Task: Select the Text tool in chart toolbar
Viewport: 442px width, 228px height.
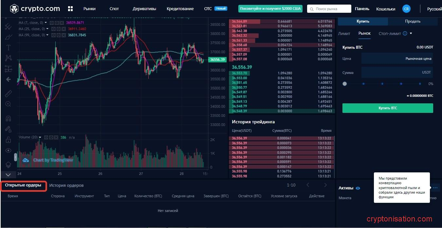Action: pyautogui.click(x=9, y=47)
